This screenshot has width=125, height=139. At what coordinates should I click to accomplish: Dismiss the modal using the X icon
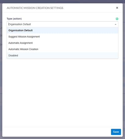click(x=117, y=8)
